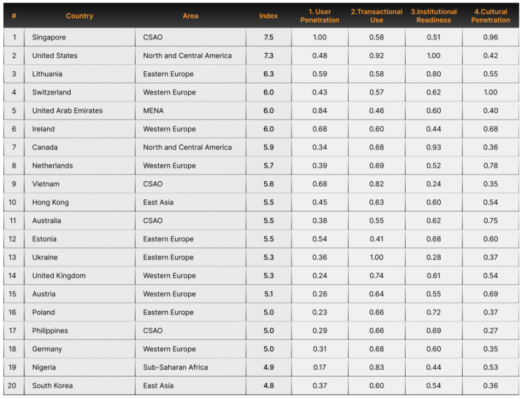Select the Philippines country cell
Screen dimensions: 522x399
click(x=50, y=331)
